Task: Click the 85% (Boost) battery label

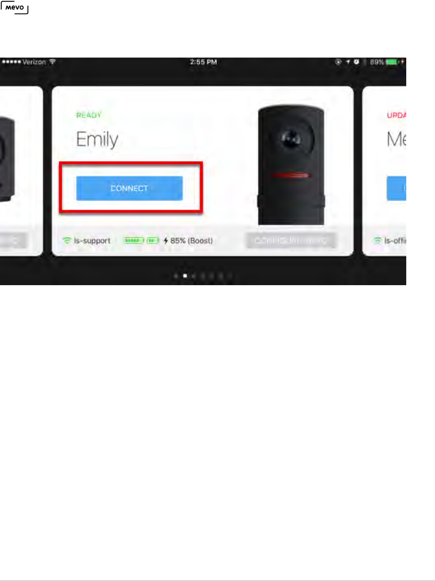Action: [x=191, y=241]
